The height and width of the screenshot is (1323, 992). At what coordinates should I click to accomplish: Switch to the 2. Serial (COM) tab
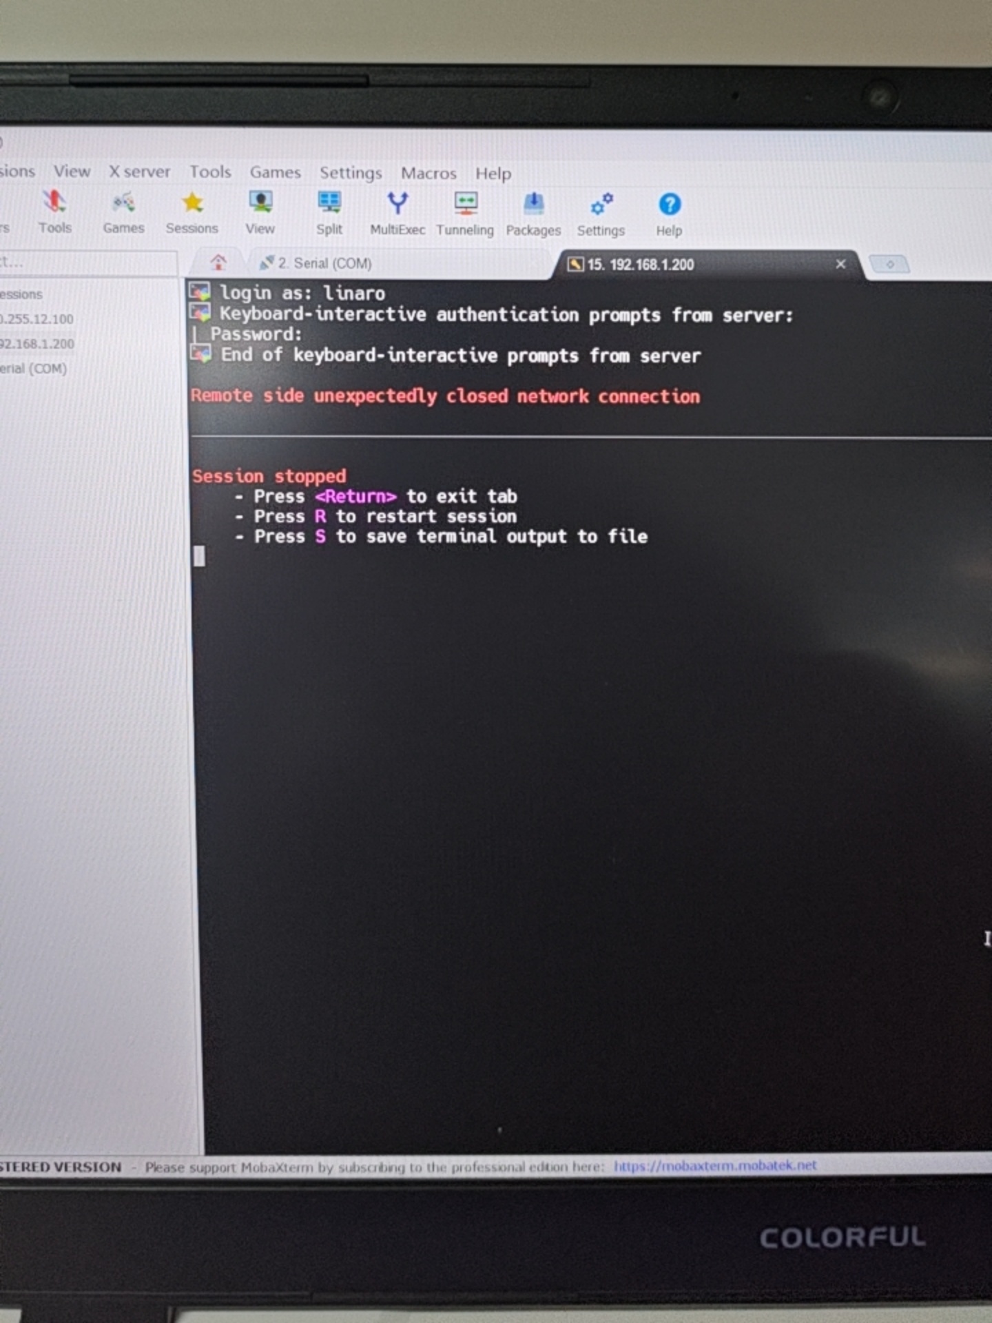pos(317,263)
